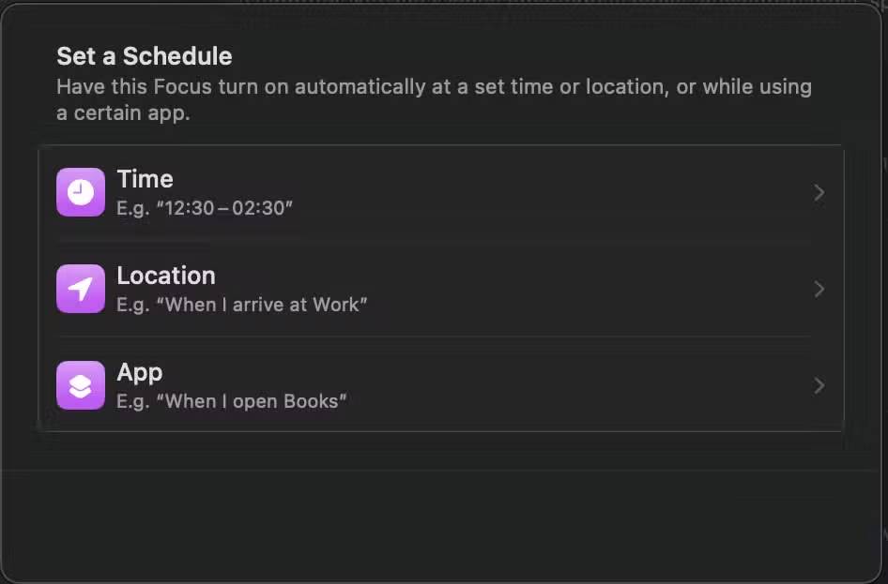Screen dimensions: 888x584
Task: Open the Time schedule option
Action: click(441, 192)
